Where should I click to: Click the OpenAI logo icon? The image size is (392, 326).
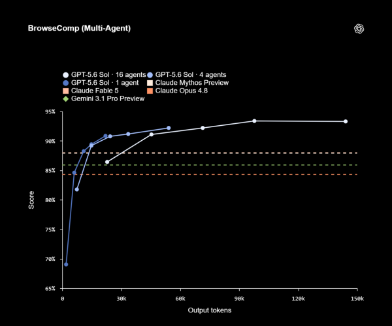[x=359, y=29]
